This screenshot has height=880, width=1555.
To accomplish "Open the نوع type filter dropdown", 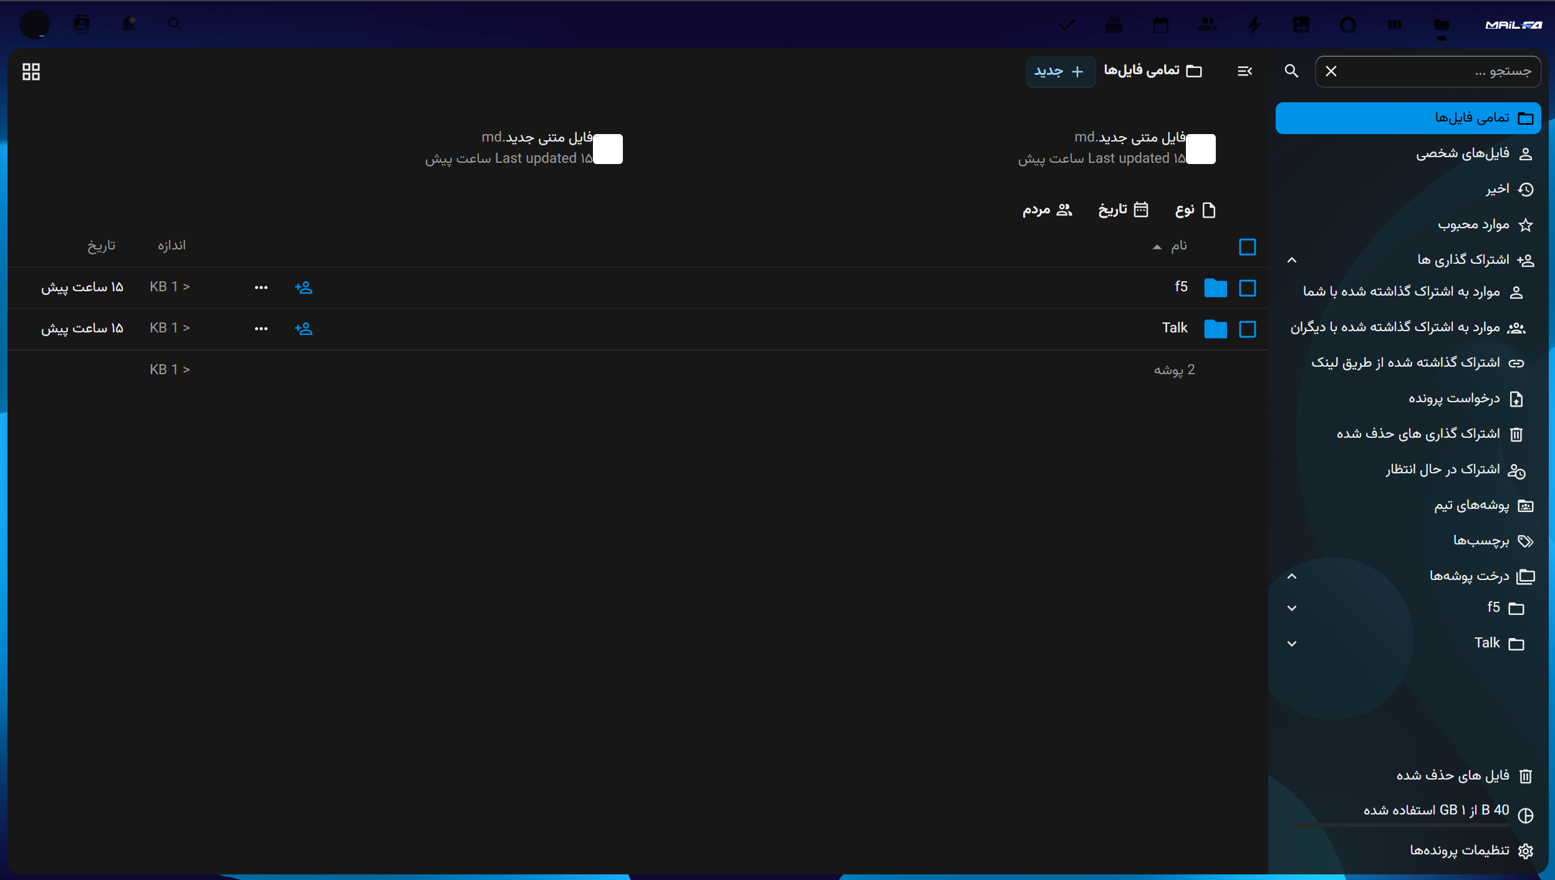I will (1195, 210).
